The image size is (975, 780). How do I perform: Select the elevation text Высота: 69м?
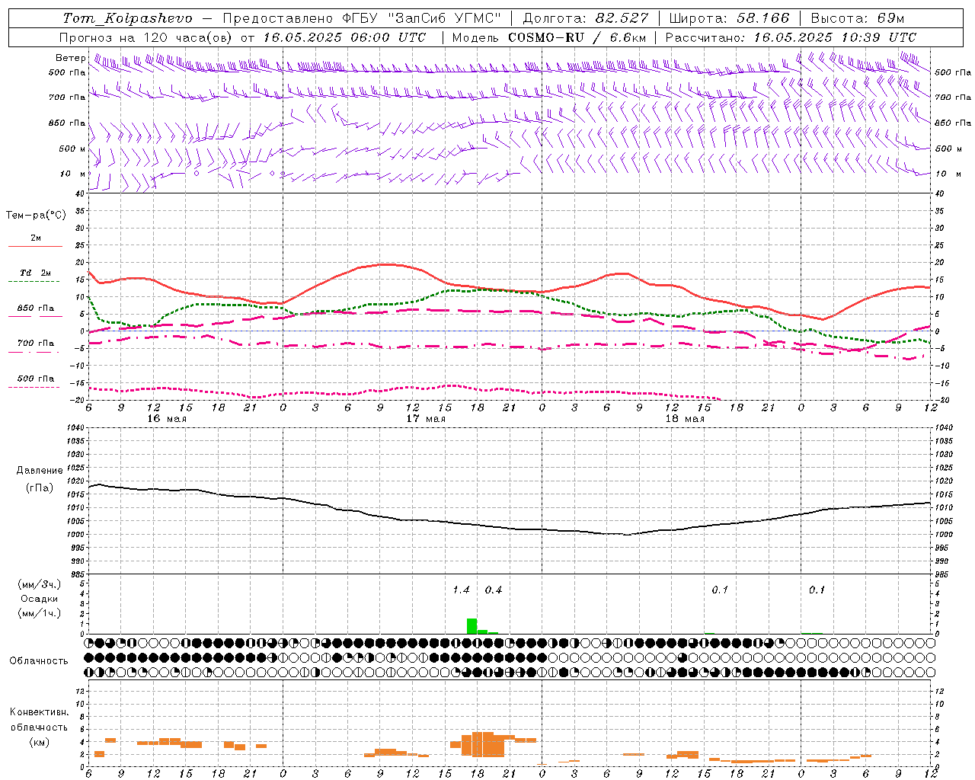(x=857, y=18)
